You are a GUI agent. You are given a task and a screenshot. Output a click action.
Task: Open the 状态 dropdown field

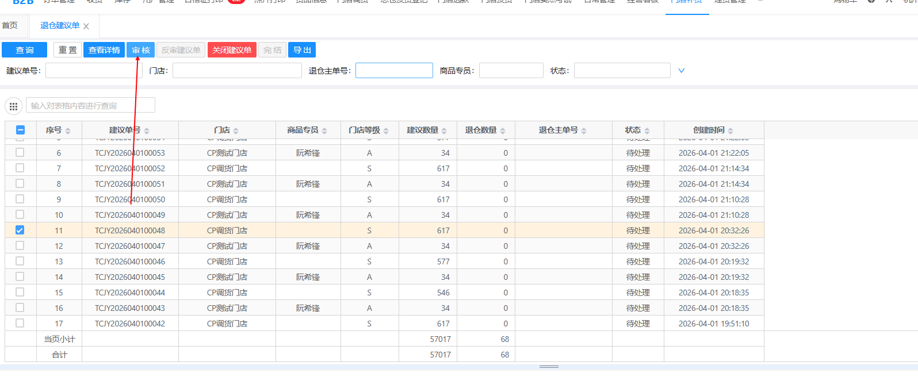622,71
